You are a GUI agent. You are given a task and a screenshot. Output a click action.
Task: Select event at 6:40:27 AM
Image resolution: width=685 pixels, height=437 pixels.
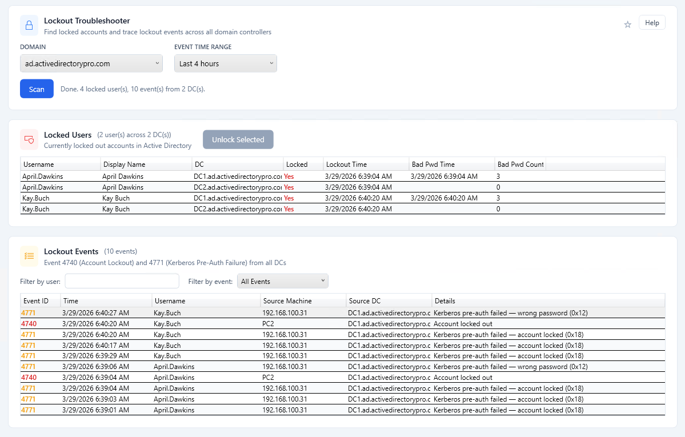click(x=343, y=313)
